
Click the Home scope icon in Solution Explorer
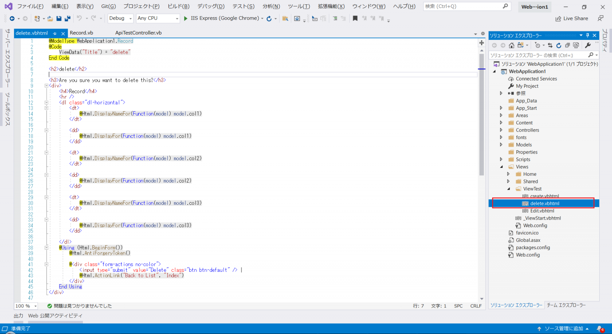point(512,45)
